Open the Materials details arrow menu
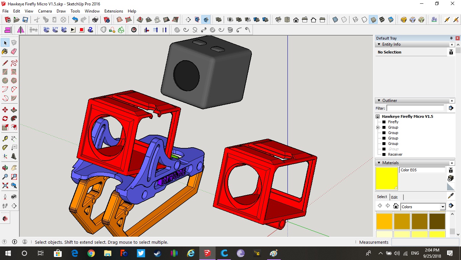Viewport: 461px width, 260px height. [x=451, y=205]
